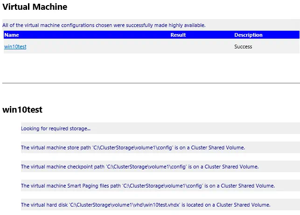Click the win10test section heading
Viewport: 300px width, 215px height.
pyautogui.click(x=22, y=110)
